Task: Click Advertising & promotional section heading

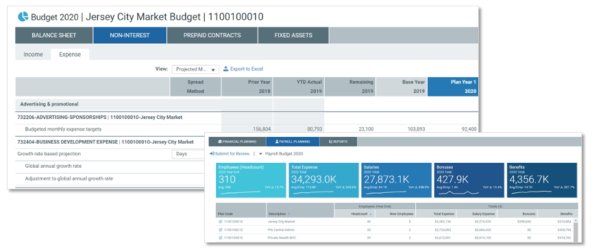Action: (x=49, y=104)
